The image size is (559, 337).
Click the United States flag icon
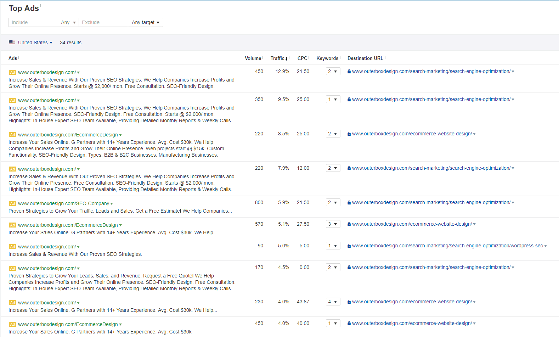12,43
